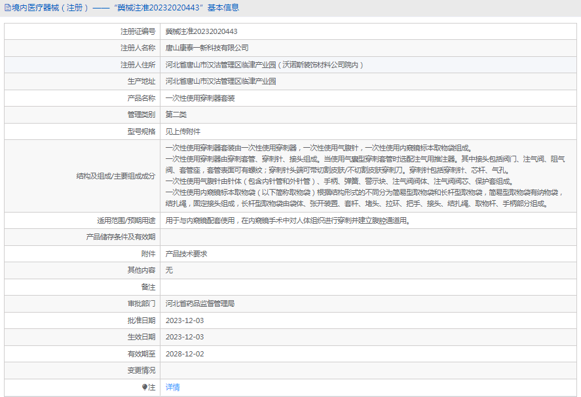Click the 生产地址 label
Screen dimensions: 581x397
(x=141, y=81)
